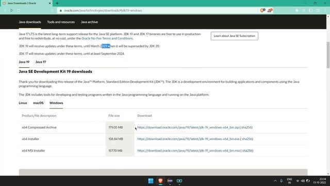Open sha256 link for x64 MSI Installer
The height and width of the screenshot is (186, 330).
[x=247, y=150]
